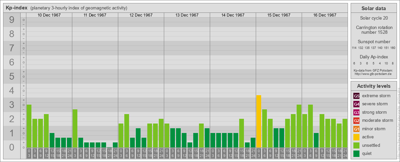This screenshot has width=400, height=162.
Task: Click the 'Kp-index' chart title
Action: click(17, 8)
